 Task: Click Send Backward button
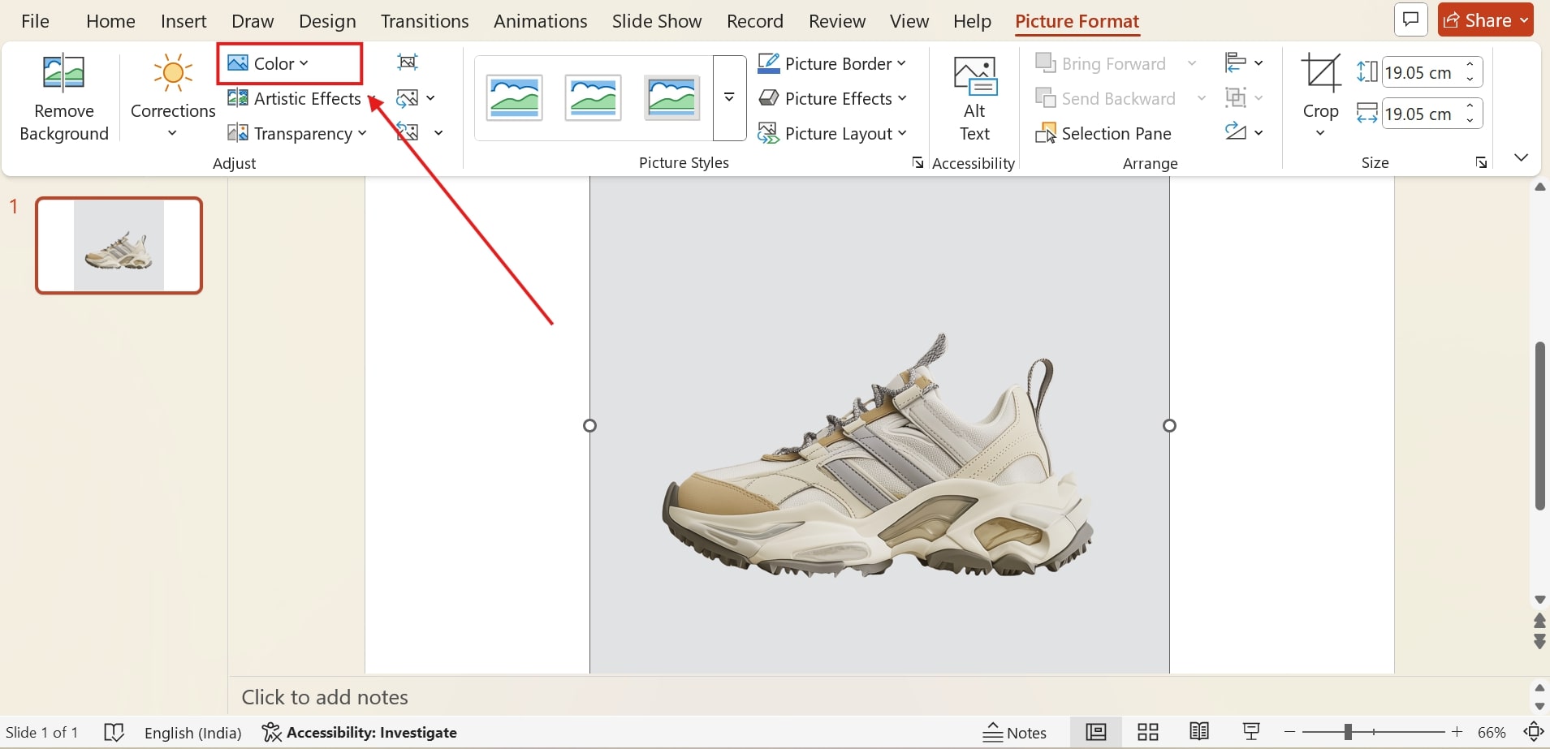(x=1106, y=98)
